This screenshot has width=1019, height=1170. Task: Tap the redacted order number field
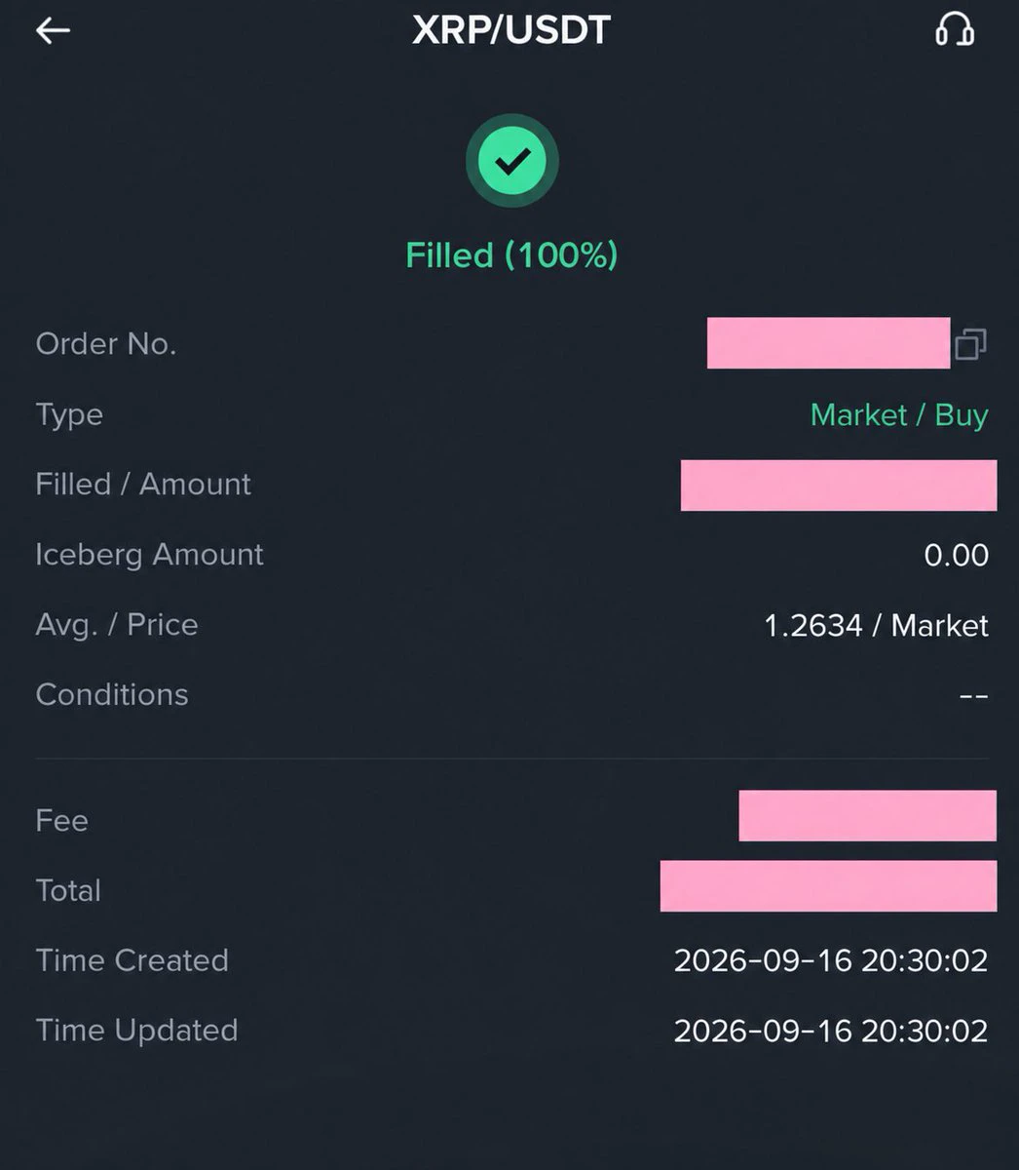point(828,343)
